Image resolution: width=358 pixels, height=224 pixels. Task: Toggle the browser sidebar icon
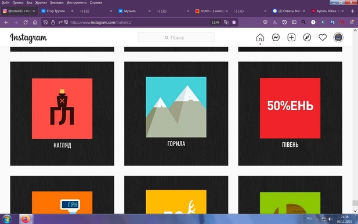coord(294,22)
